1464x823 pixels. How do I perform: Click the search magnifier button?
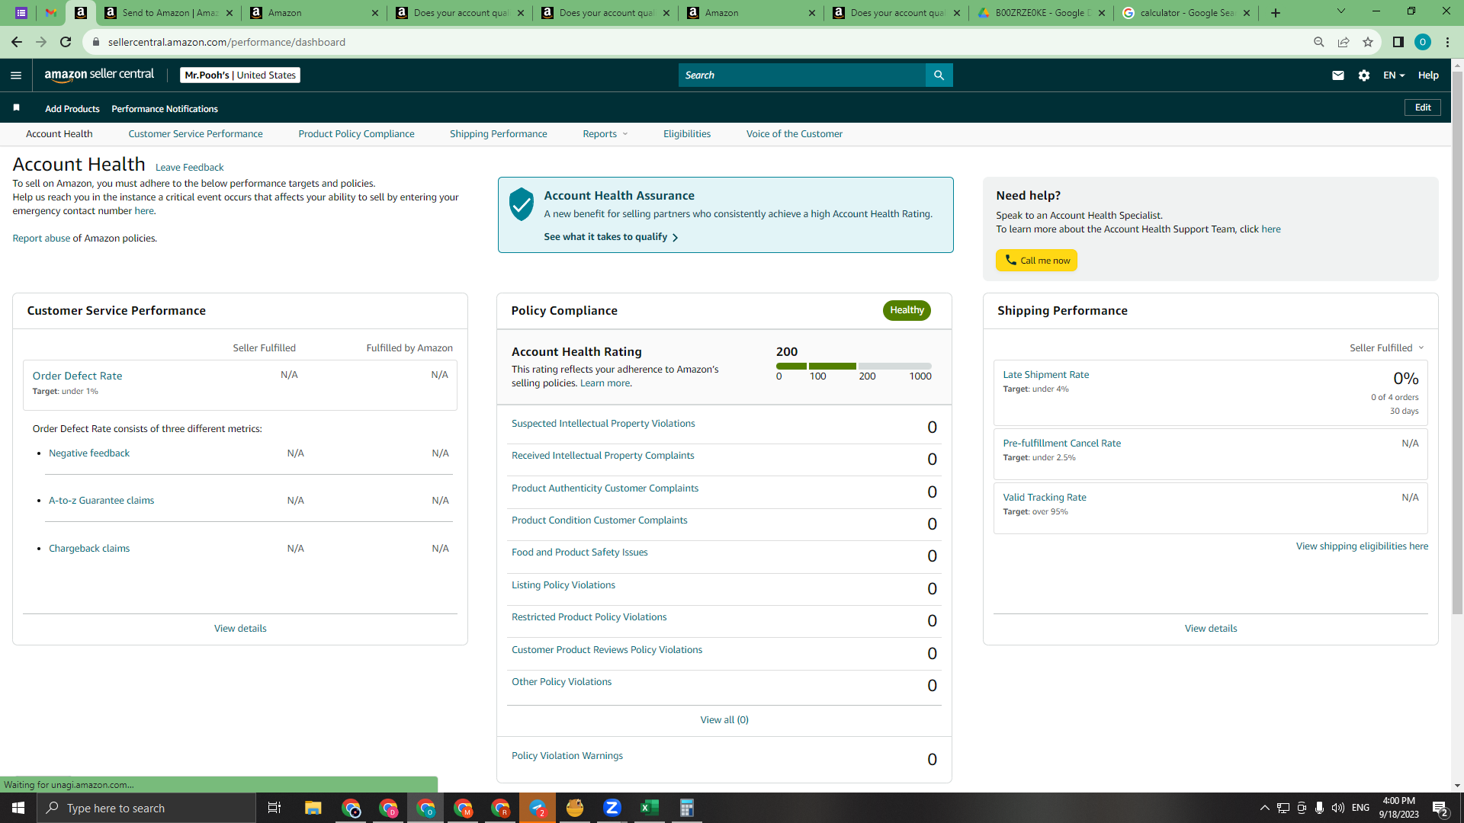[939, 75]
